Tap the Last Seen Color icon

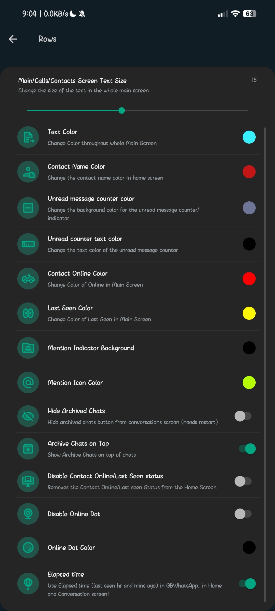[x=28, y=313]
